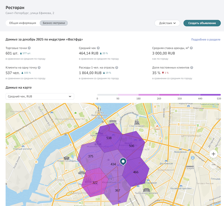This screenshot has height=206, width=224.
Task: Expand the Средний чек, RUB map metric selector
Action: click(x=40, y=96)
